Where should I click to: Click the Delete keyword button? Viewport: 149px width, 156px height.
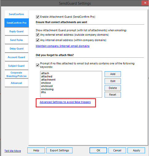[x=113, y=88]
